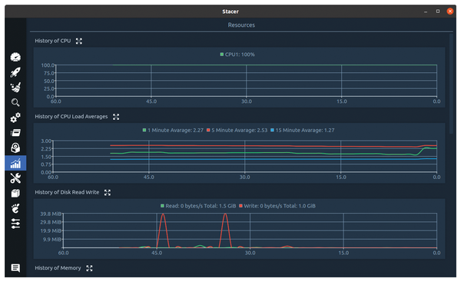This screenshot has height=282, width=461.
Task: Open the Startup Apps rocket icon
Action: [x=15, y=72]
